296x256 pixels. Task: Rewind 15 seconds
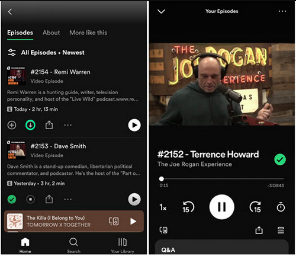click(x=188, y=207)
